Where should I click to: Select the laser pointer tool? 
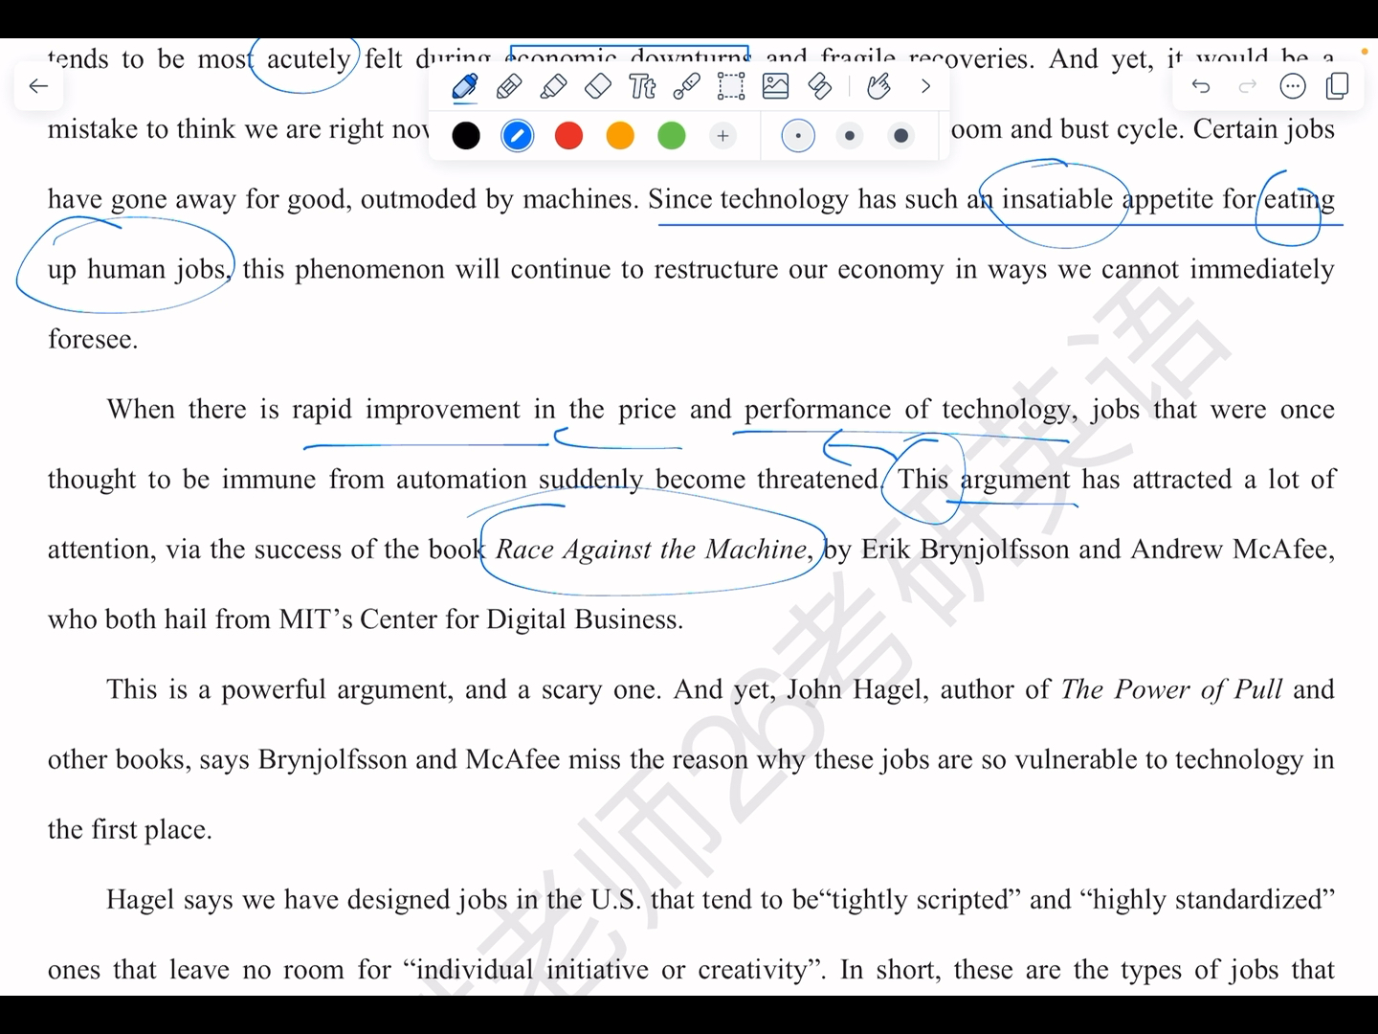point(686,87)
